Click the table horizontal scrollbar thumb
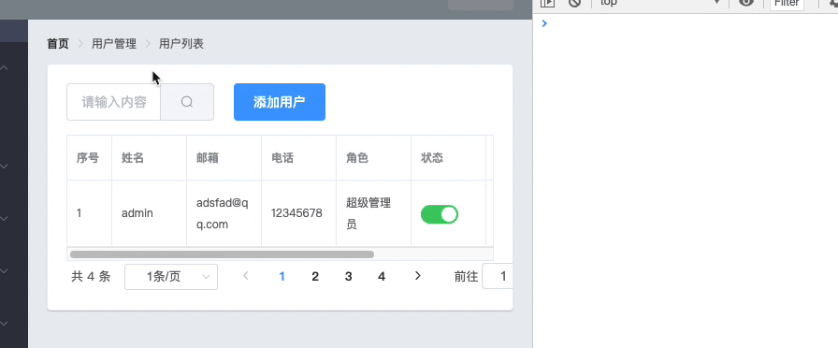Image resolution: width=838 pixels, height=348 pixels. (x=222, y=254)
